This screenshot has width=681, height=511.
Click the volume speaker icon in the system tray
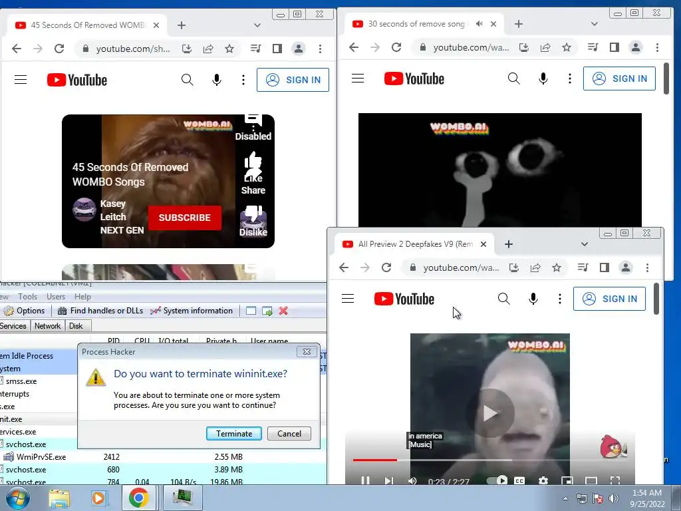(x=614, y=498)
